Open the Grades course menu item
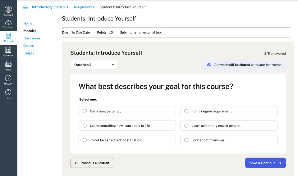The image size is (298, 176). coord(29,46)
